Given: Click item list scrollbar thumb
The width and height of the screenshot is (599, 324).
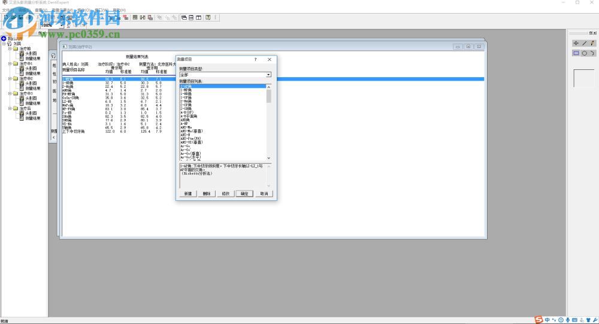Looking at the screenshot, I should [269, 96].
